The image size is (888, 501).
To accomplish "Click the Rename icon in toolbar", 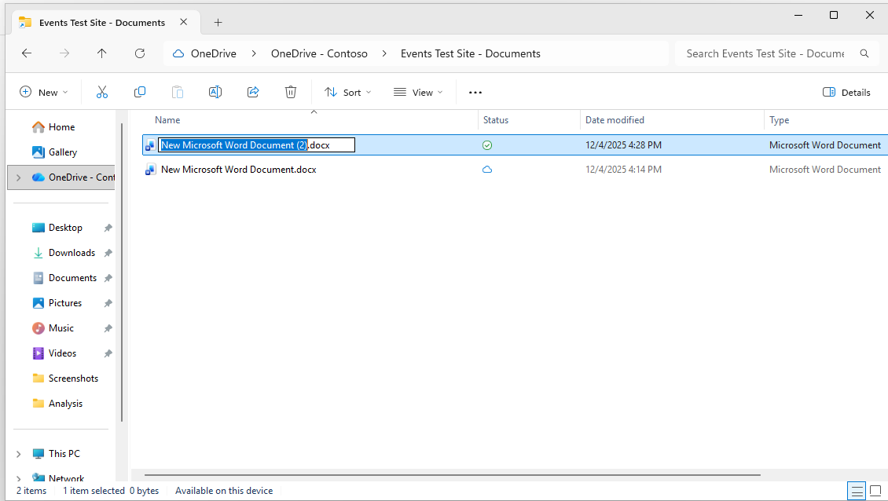I will tap(215, 93).
